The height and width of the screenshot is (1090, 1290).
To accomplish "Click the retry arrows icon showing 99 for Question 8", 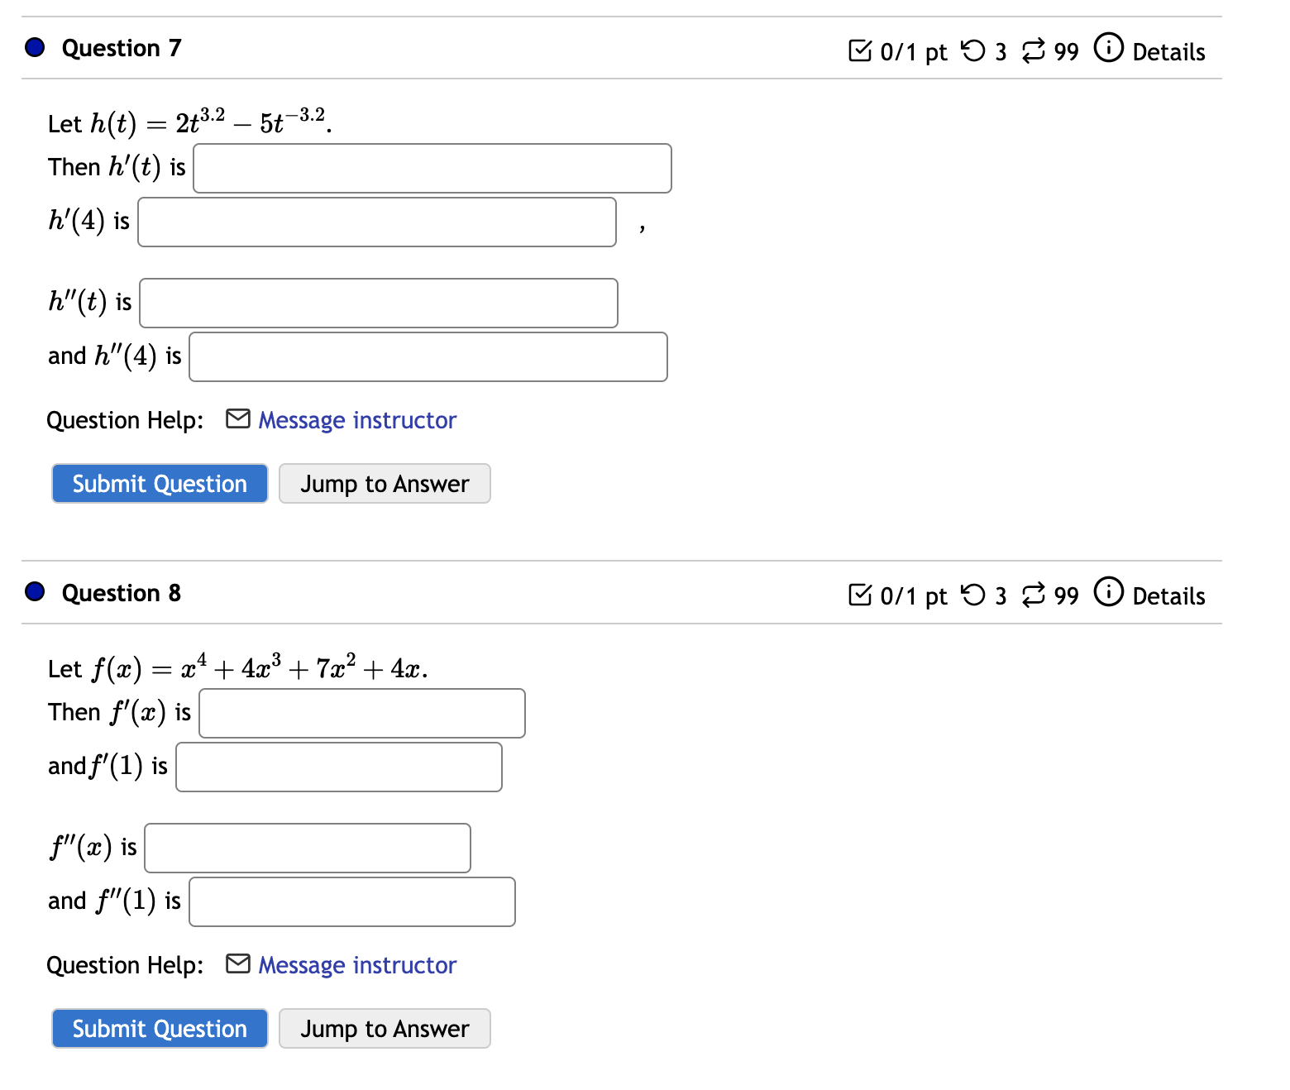I will tap(1032, 595).
